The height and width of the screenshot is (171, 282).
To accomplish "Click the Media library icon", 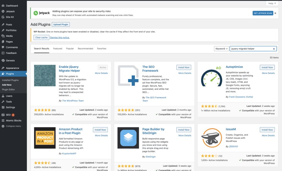I will tap(3, 36).
